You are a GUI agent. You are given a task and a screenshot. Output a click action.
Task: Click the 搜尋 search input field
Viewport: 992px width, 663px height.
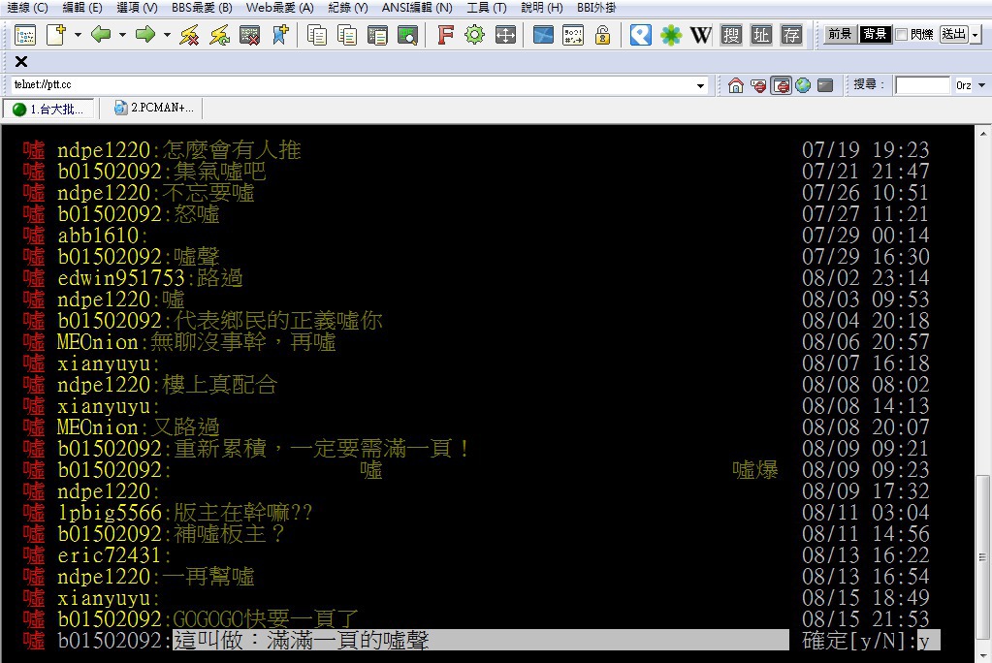pos(922,84)
